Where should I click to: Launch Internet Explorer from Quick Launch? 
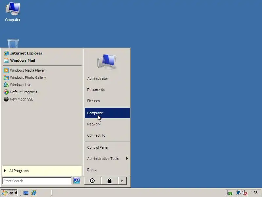[x=34, y=193]
